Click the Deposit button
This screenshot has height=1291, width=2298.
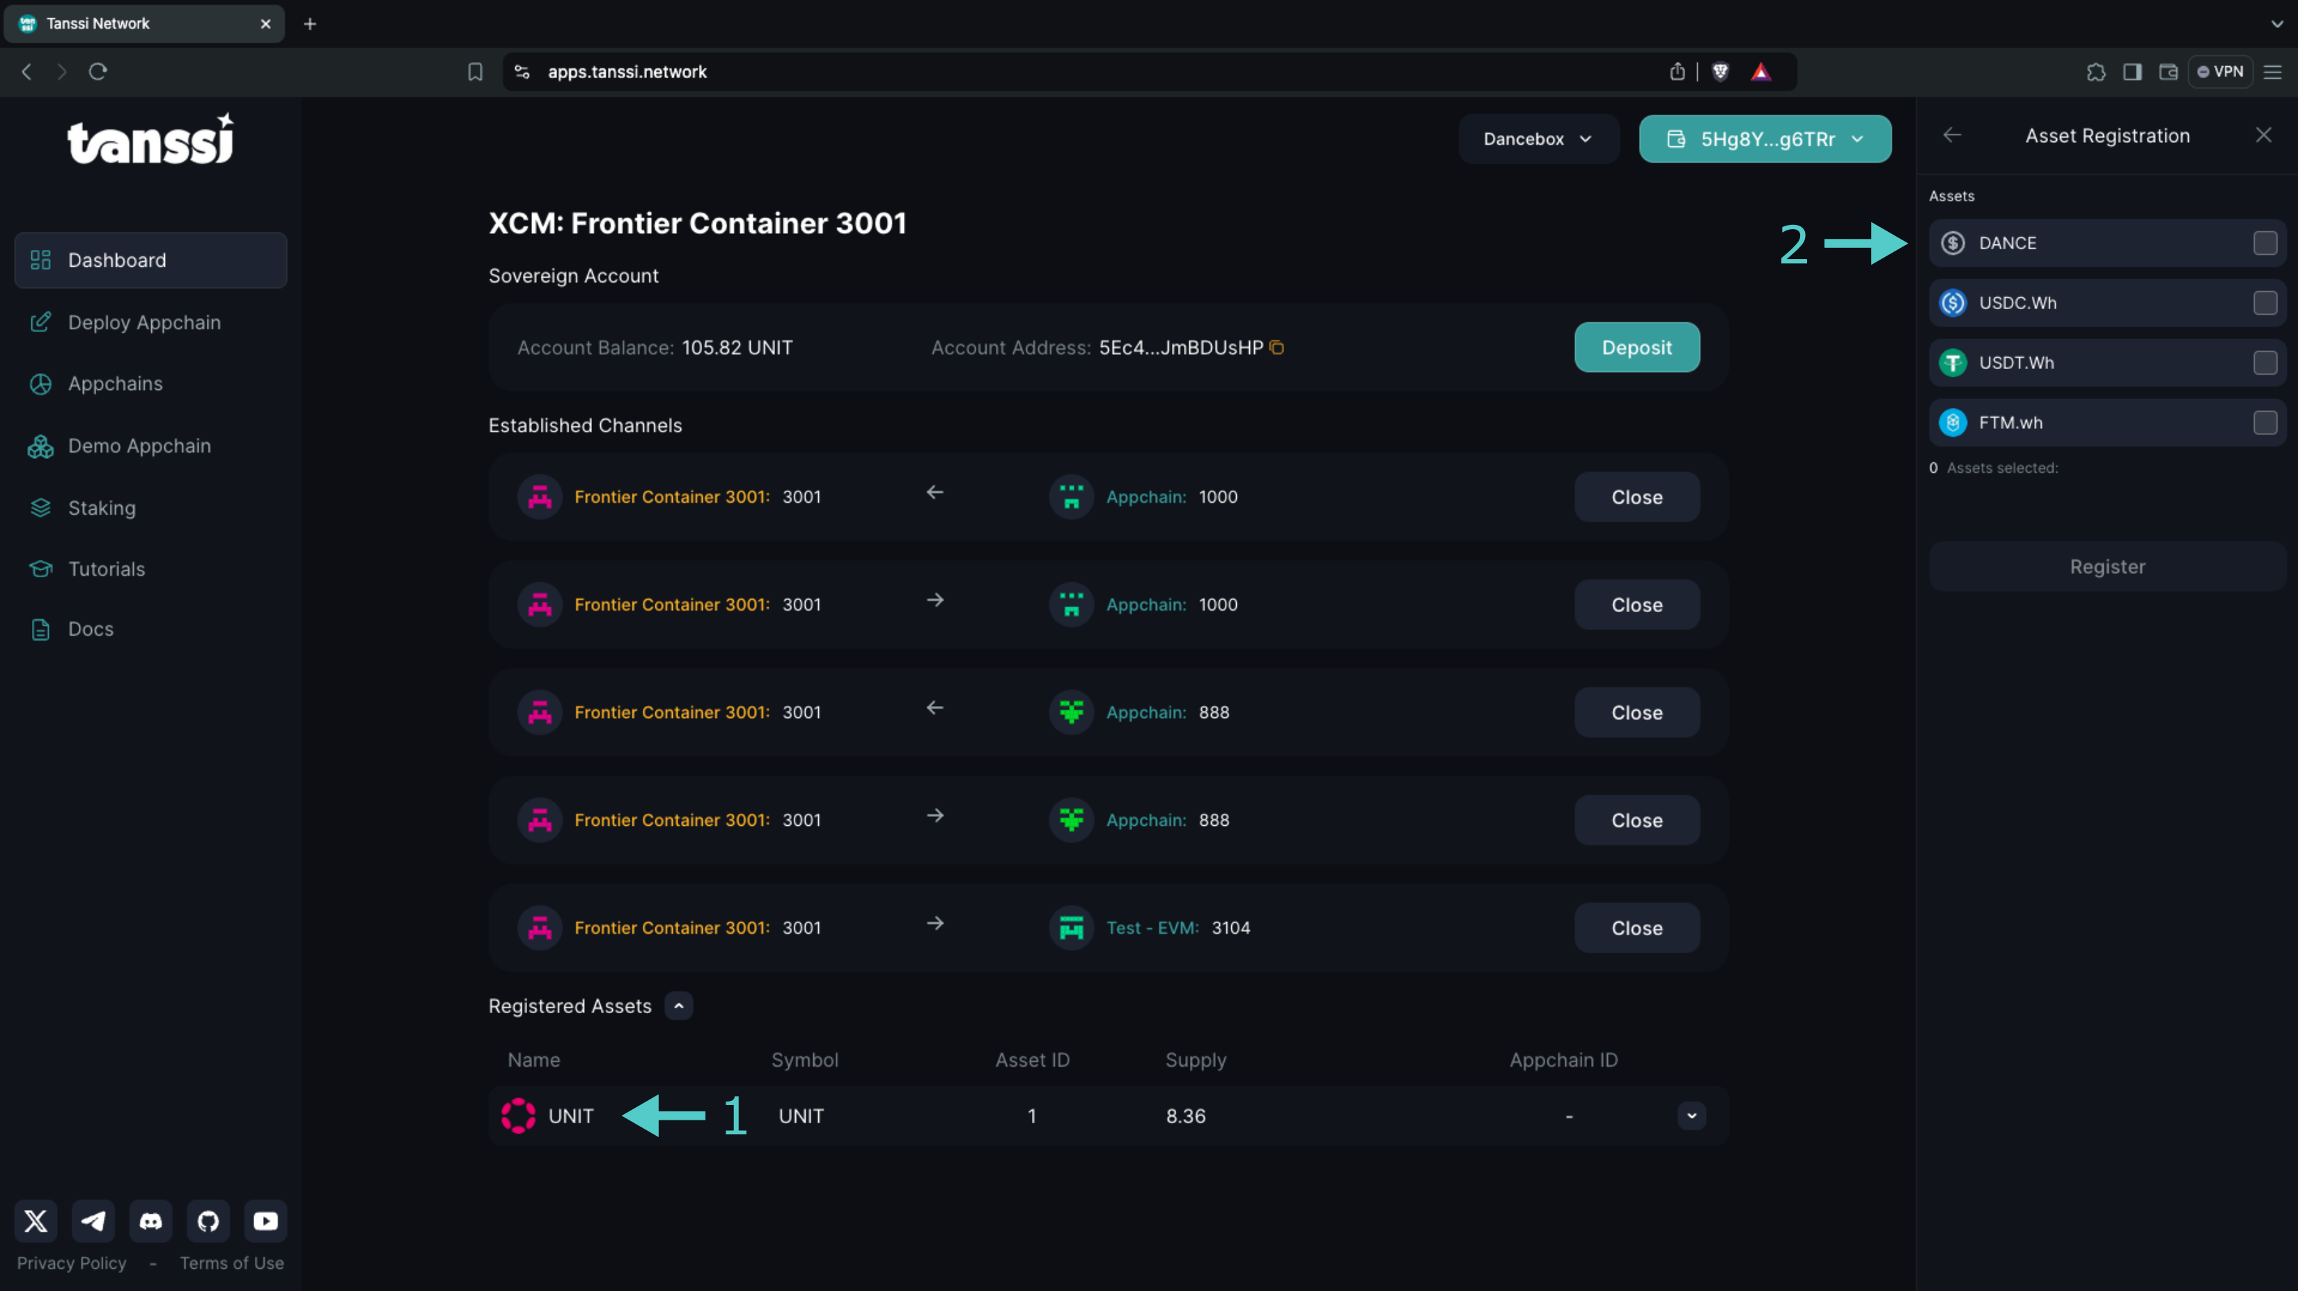pos(1636,347)
